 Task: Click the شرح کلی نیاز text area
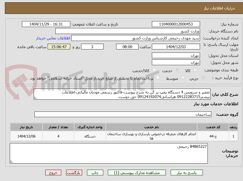(122, 94)
